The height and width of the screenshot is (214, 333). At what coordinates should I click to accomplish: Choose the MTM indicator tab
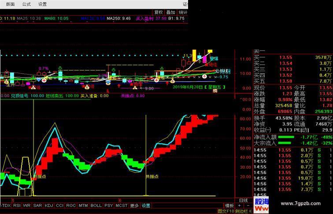[83, 206]
